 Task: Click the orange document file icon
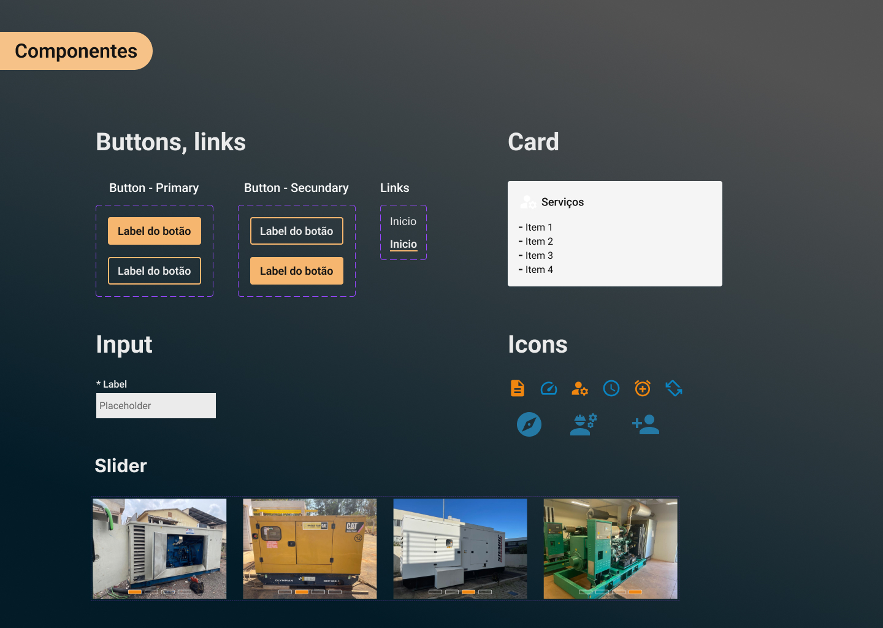coord(518,388)
